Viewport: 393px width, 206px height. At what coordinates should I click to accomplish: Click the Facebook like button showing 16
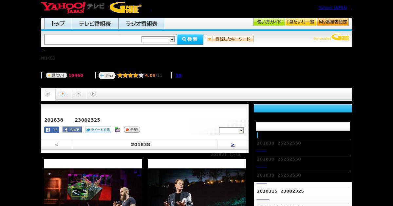[x=52, y=130]
